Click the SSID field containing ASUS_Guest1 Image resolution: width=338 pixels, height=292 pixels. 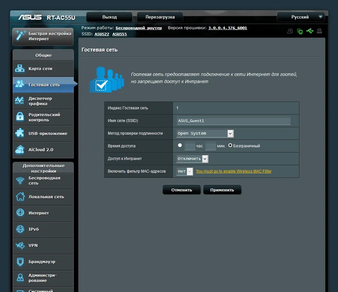[x=233, y=121]
